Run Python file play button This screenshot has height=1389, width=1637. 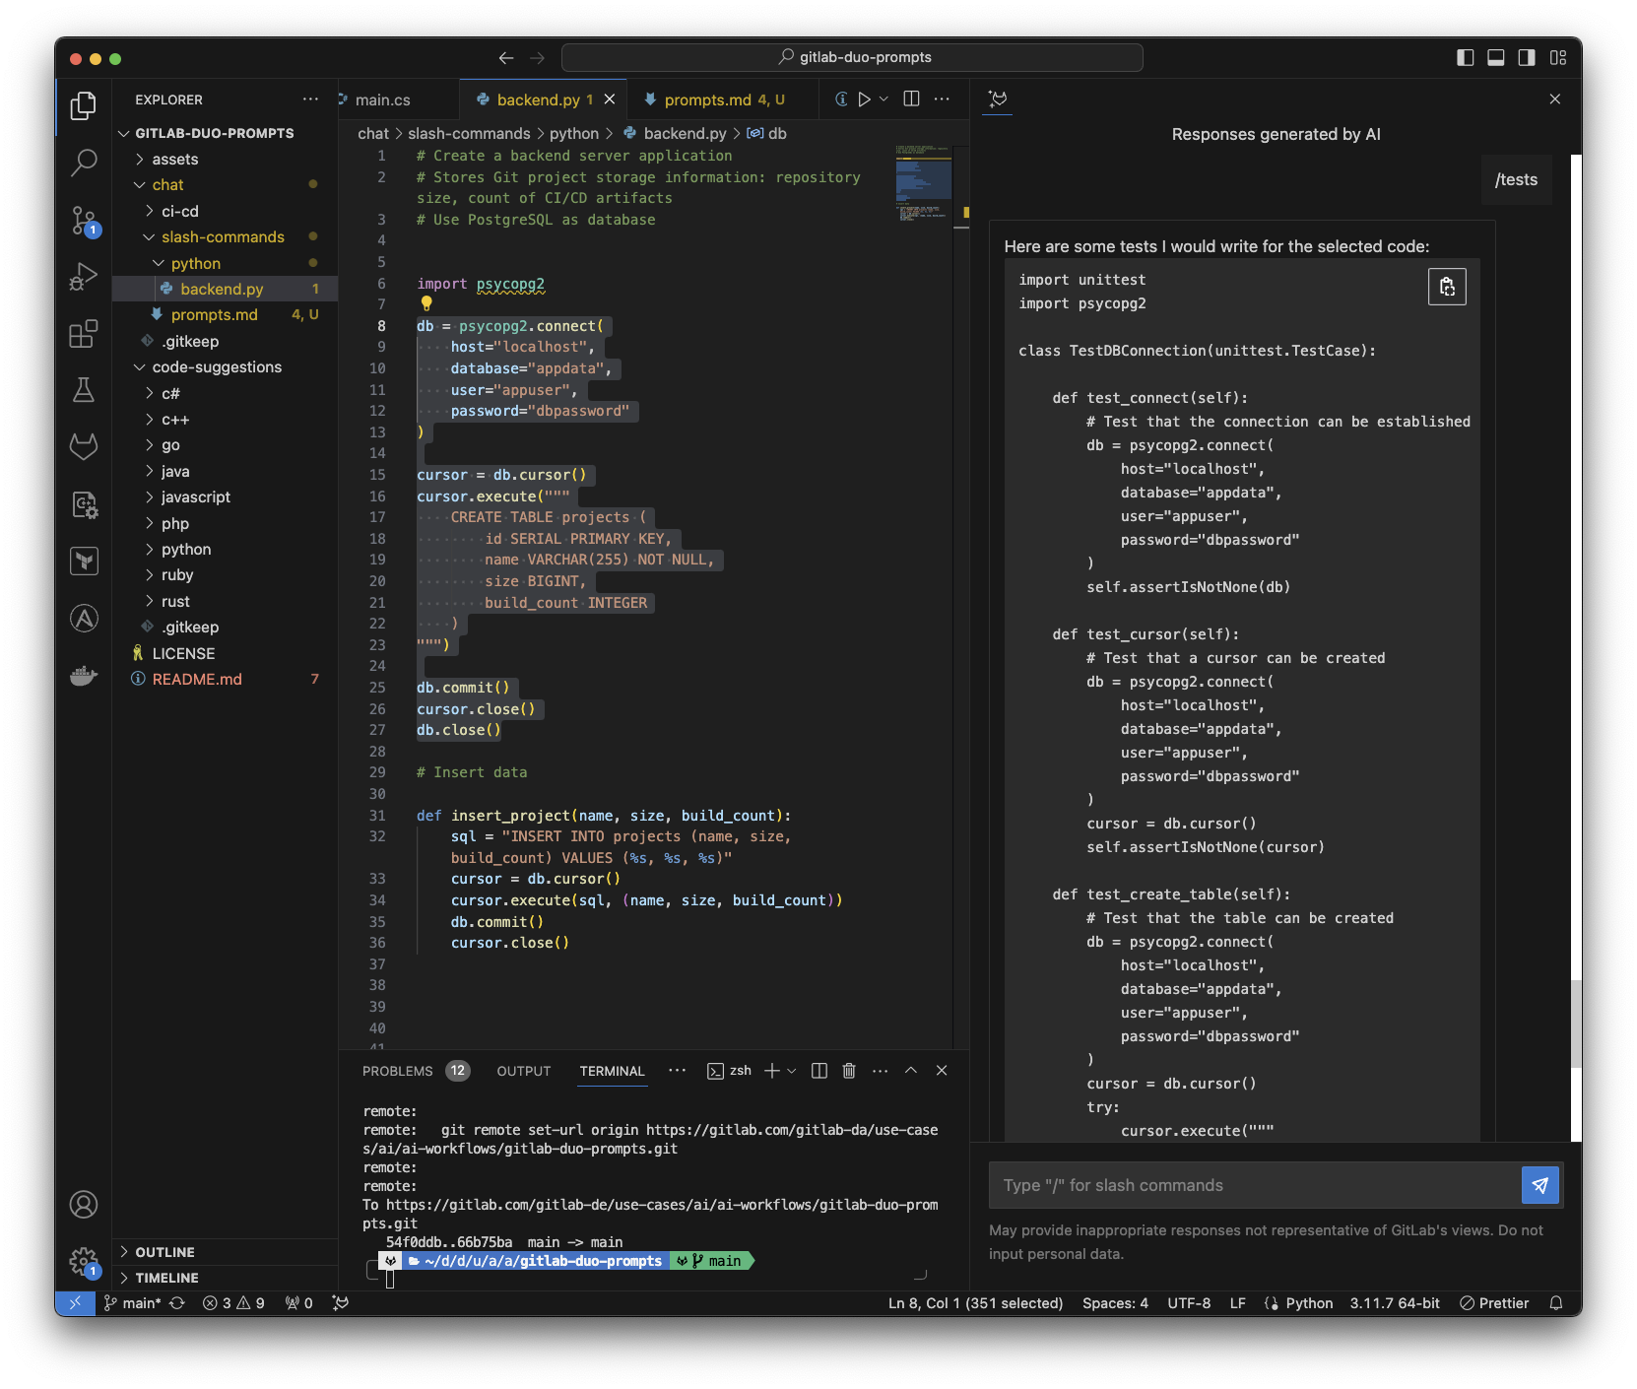click(x=864, y=99)
